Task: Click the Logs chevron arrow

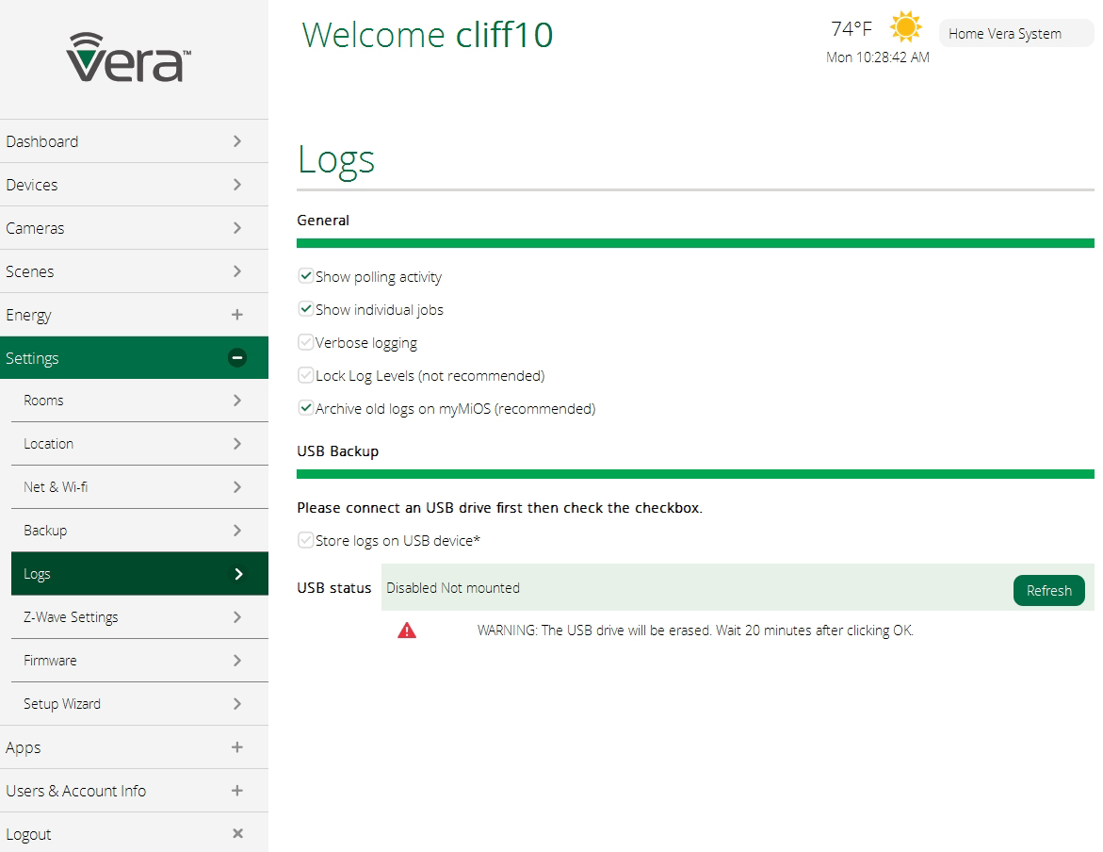Action: (238, 574)
